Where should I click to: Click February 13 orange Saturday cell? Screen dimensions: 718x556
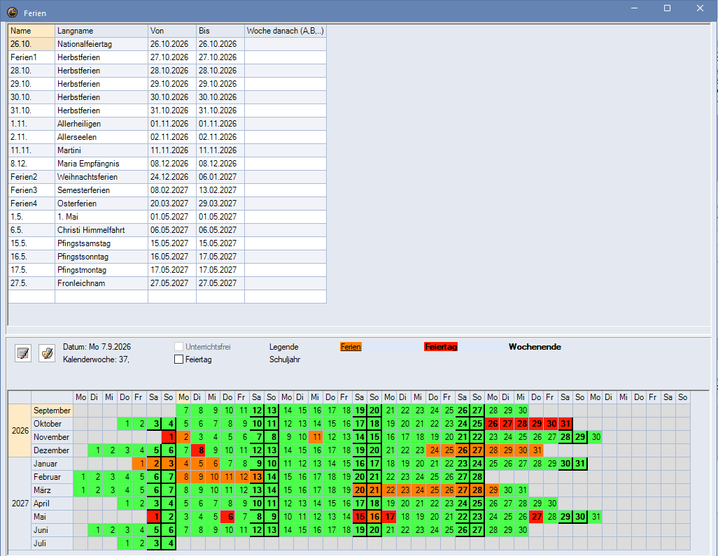point(256,477)
